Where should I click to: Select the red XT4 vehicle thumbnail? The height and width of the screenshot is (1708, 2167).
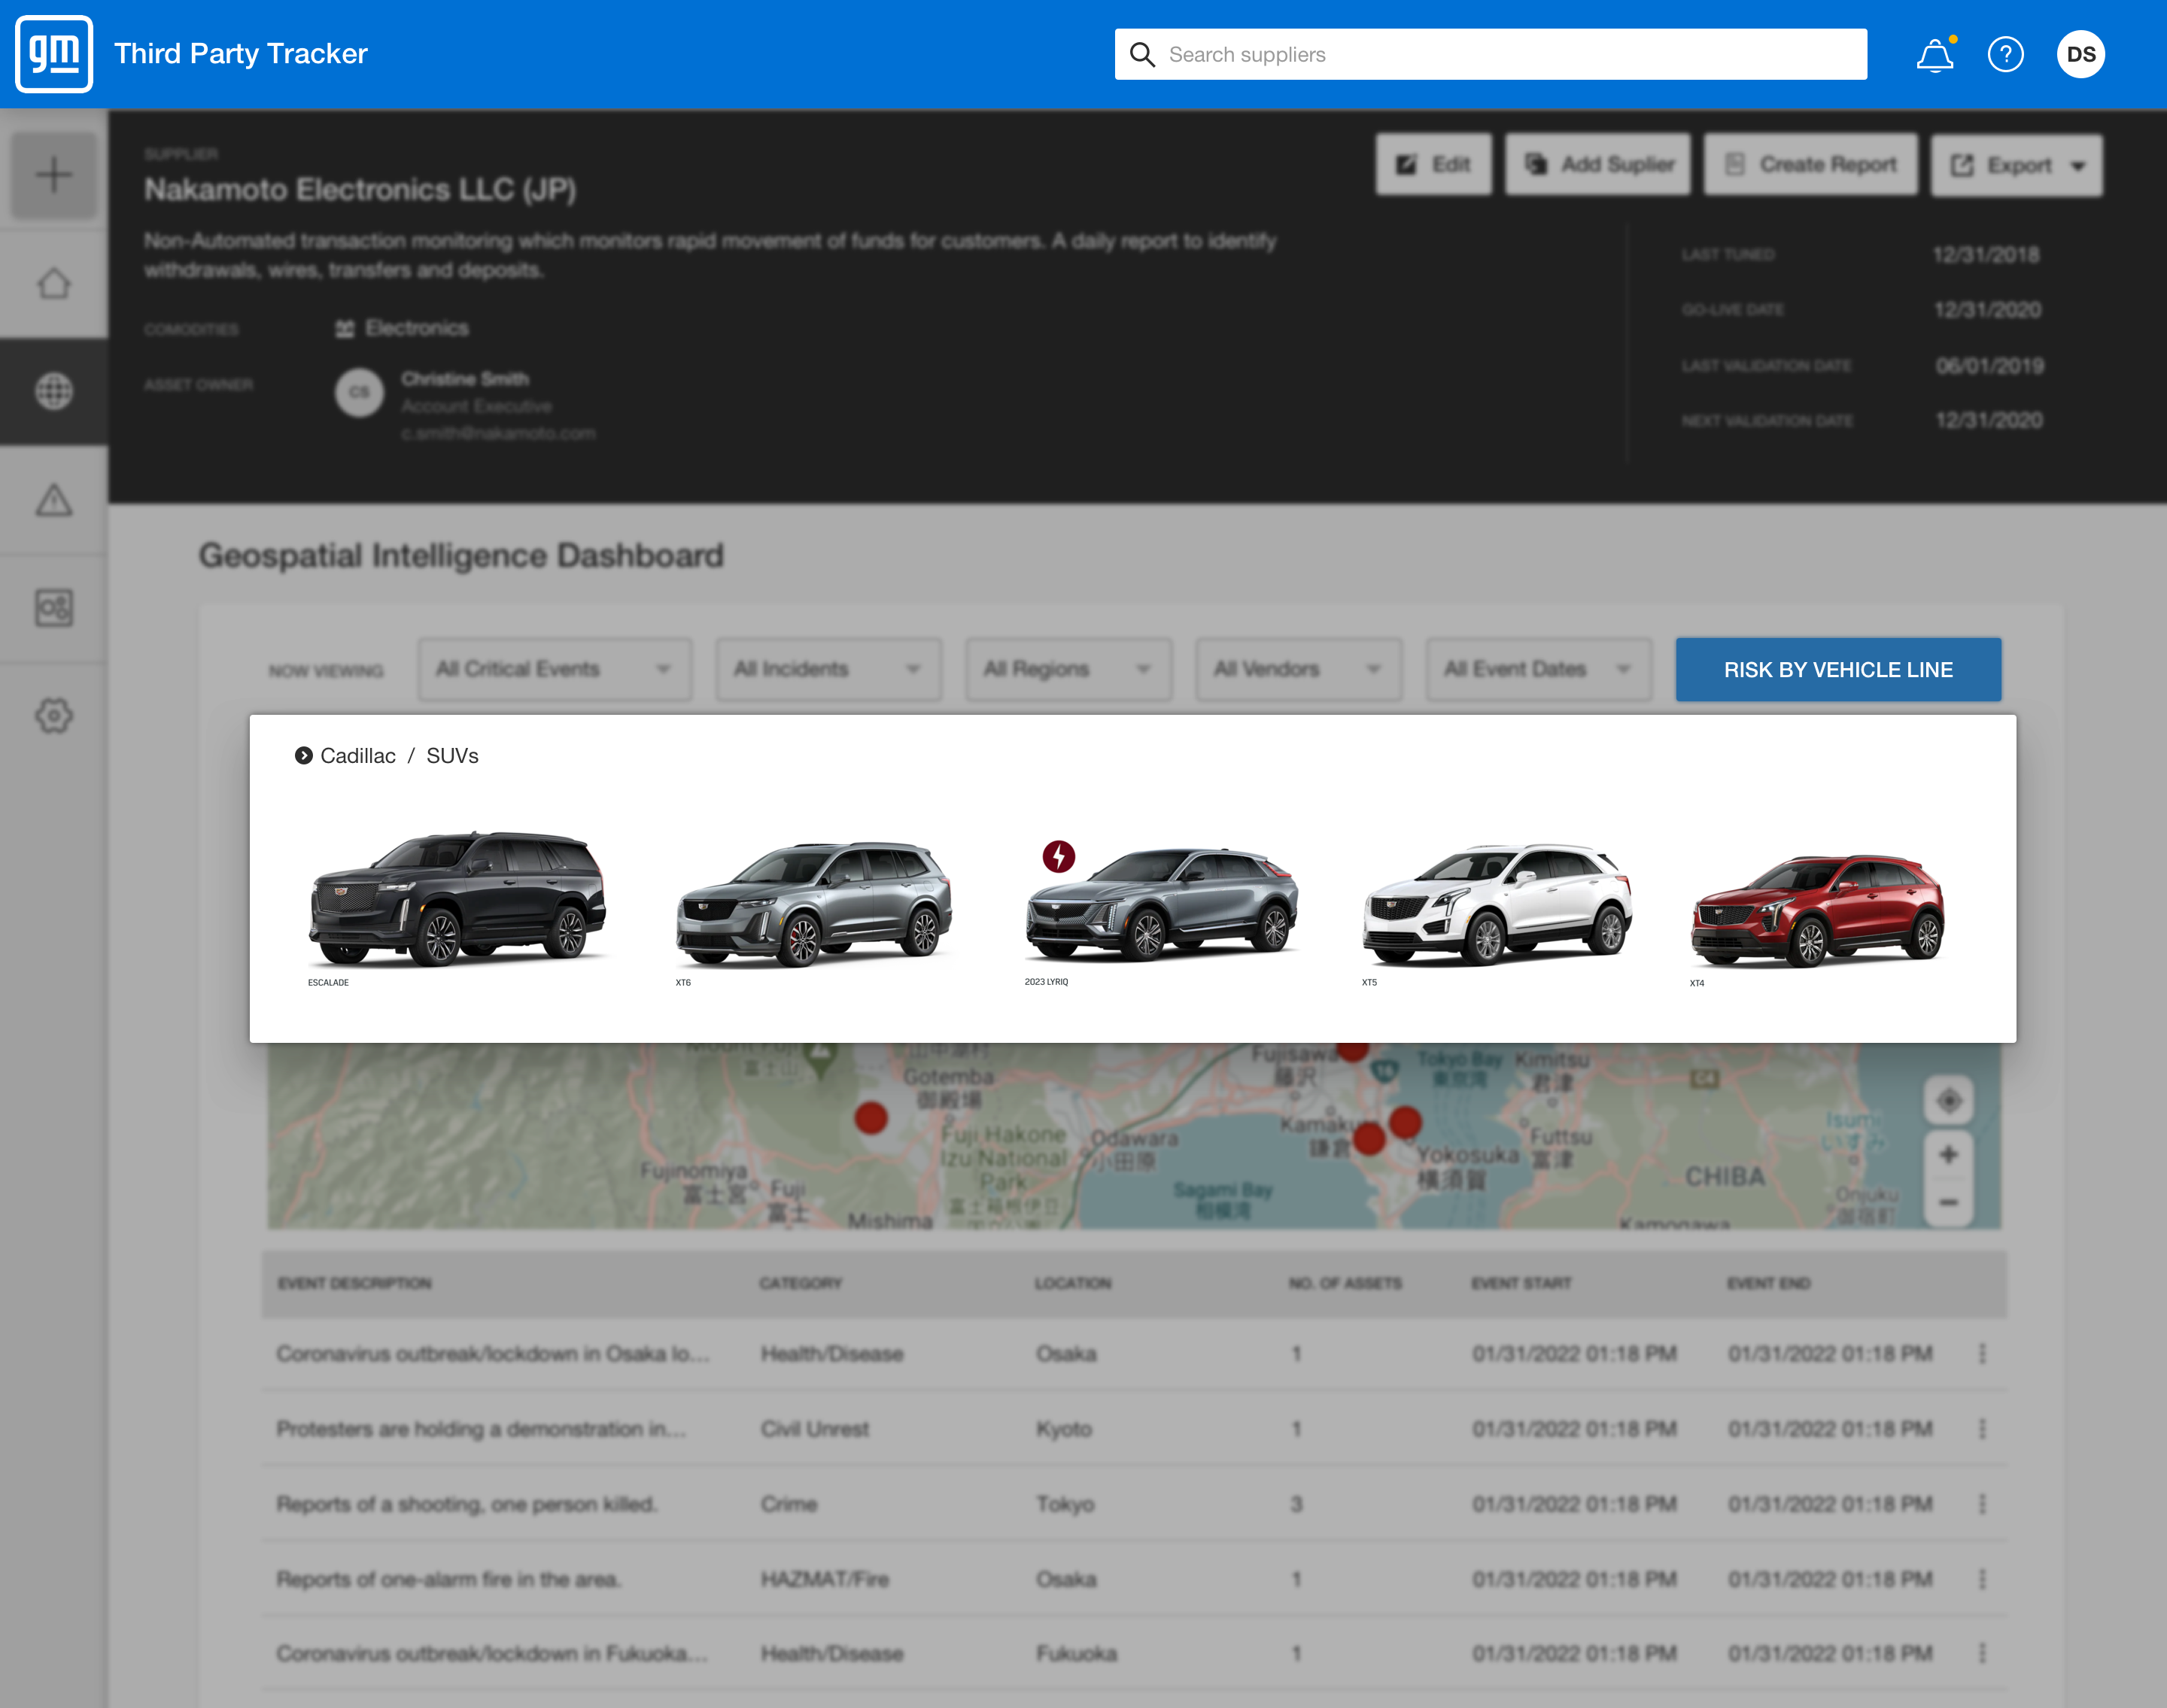[1816, 910]
